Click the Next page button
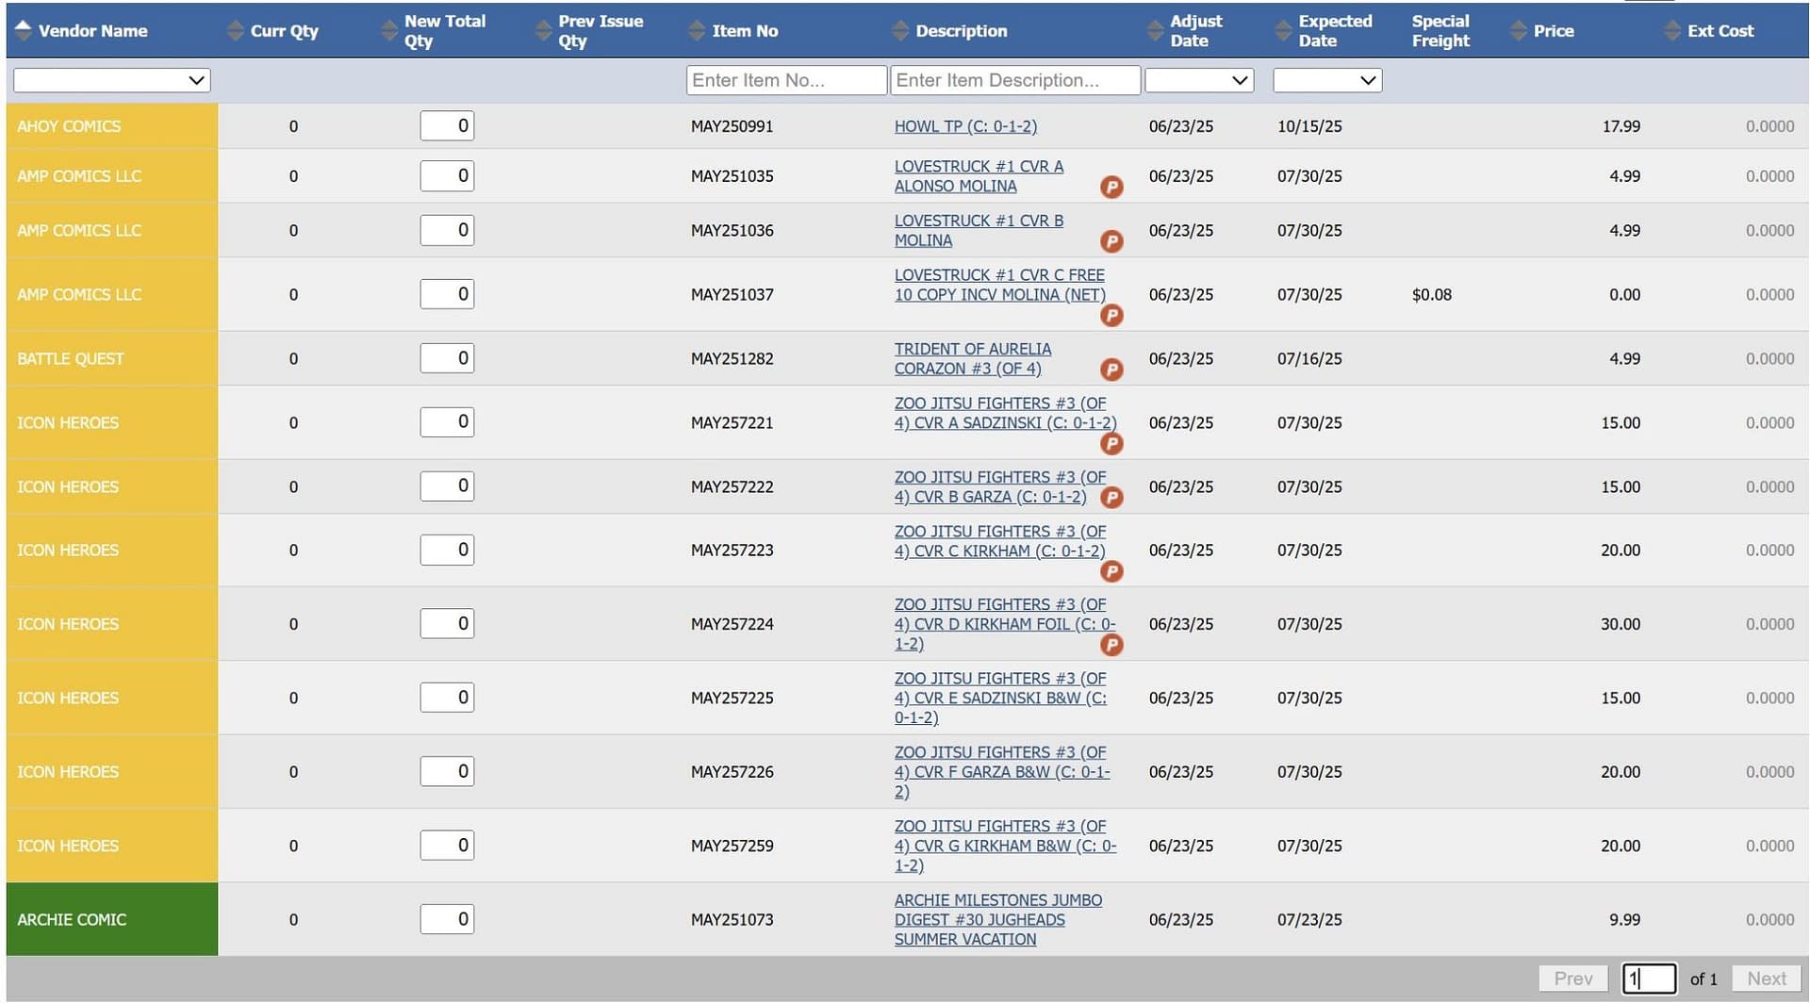 (x=1767, y=978)
